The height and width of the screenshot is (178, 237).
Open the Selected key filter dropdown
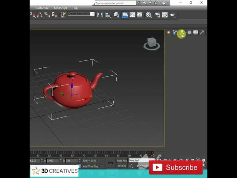click(141, 161)
